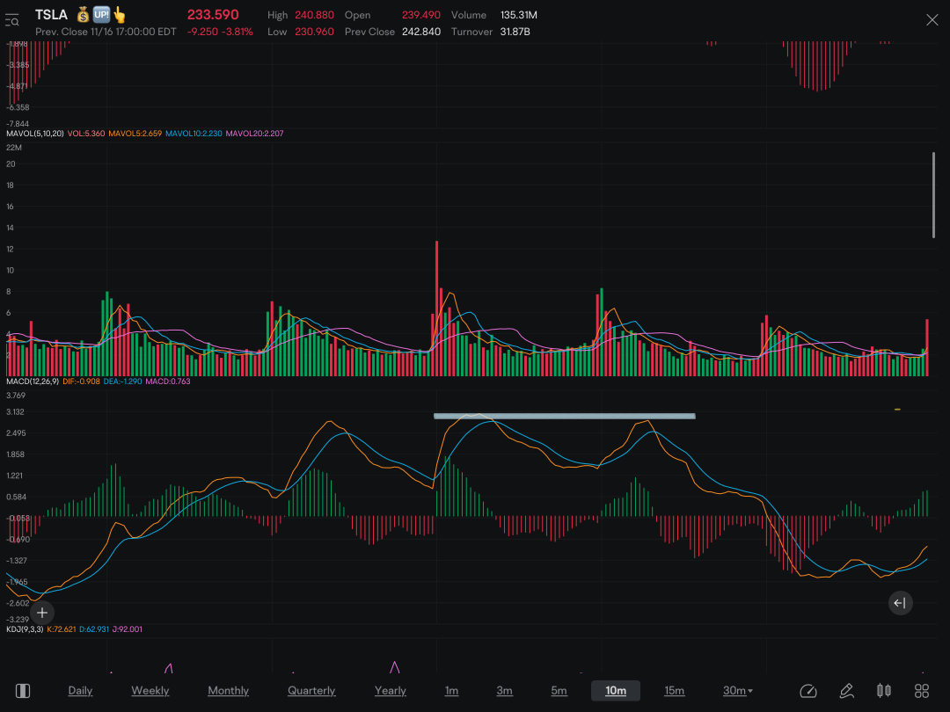Select the 5m interval
The width and height of the screenshot is (950, 712).
559,690
